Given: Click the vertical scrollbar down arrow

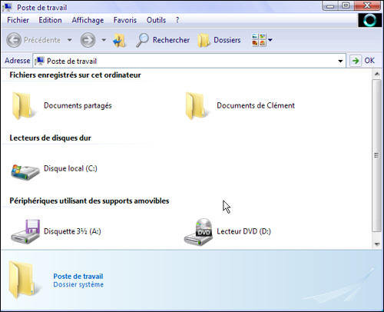Looking at the screenshot, I should coord(376,244).
